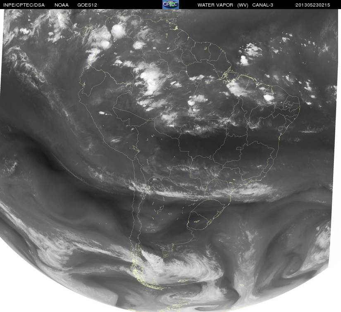Image resolution: width=341 pixels, height=312 pixels.
Task: Click the "CANAL-3" channel label
Action: tap(263, 5)
